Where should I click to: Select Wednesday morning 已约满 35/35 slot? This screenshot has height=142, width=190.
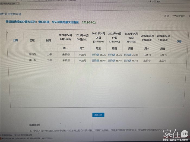tap(98, 55)
